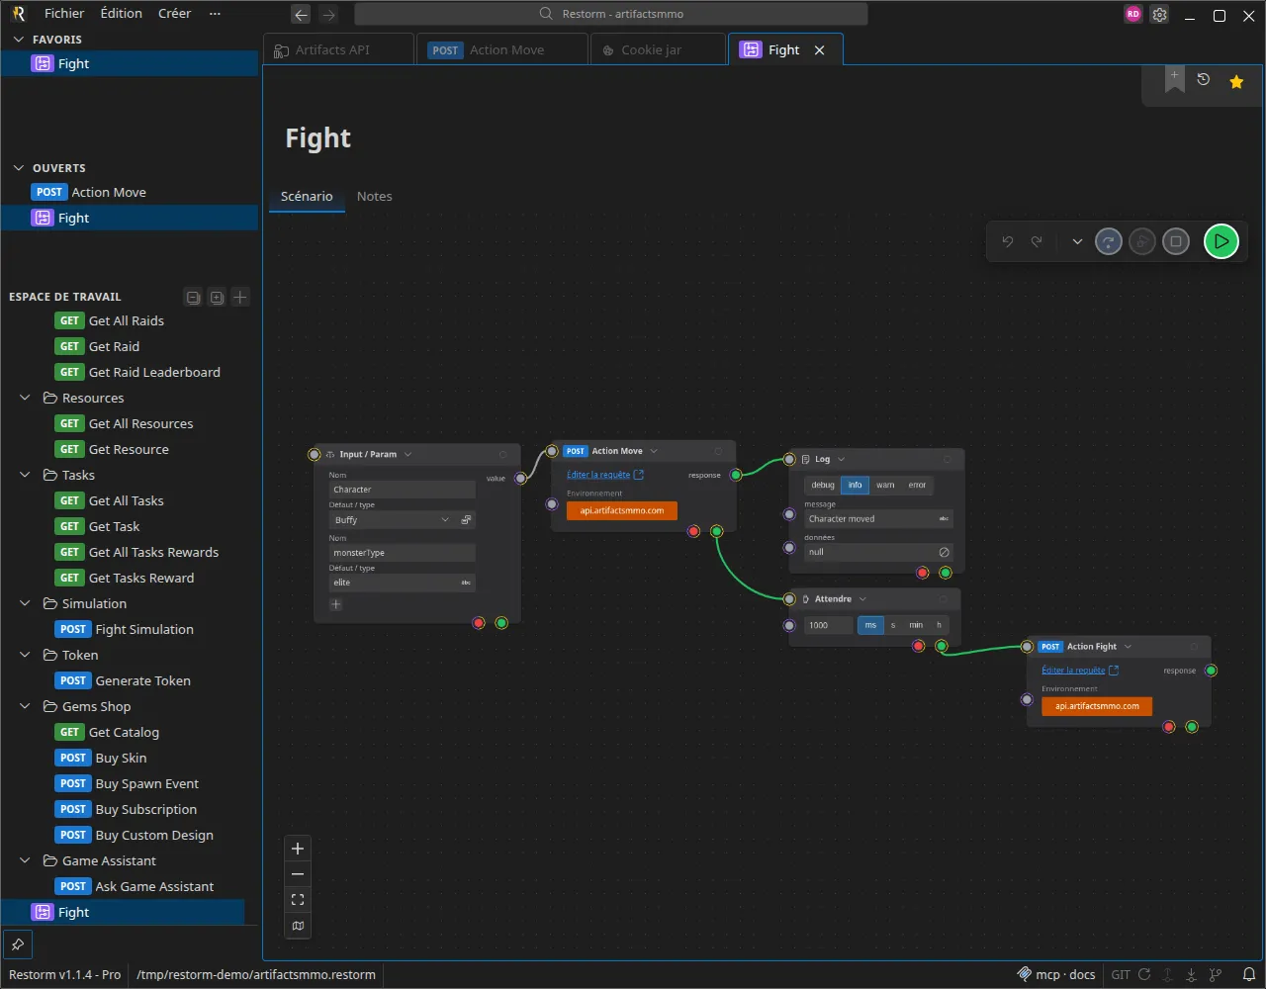The width and height of the screenshot is (1266, 989).
Task: Select the info log level
Action: pyautogui.click(x=855, y=485)
